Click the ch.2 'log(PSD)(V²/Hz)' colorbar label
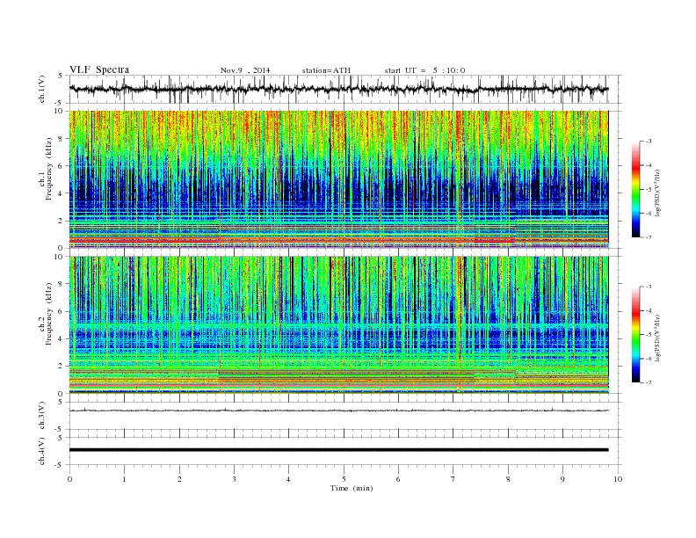Viewport: 696px width, 538px height. (x=659, y=338)
